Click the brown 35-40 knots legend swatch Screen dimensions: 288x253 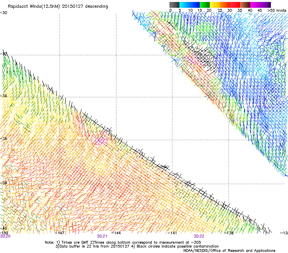(x=245, y=5)
